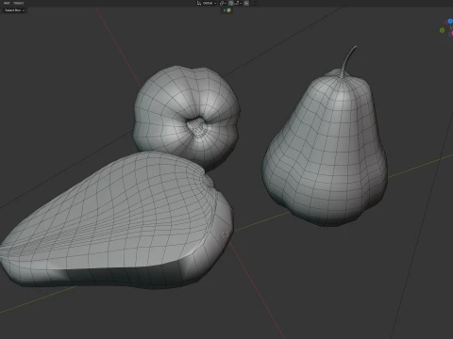Toggle the snapping magnet button
The height and width of the screenshot is (339, 453).
point(231,3)
